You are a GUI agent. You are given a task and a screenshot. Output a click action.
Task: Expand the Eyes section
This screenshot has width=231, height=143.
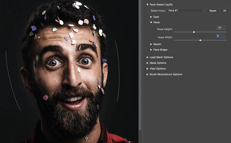pos(151,17)
